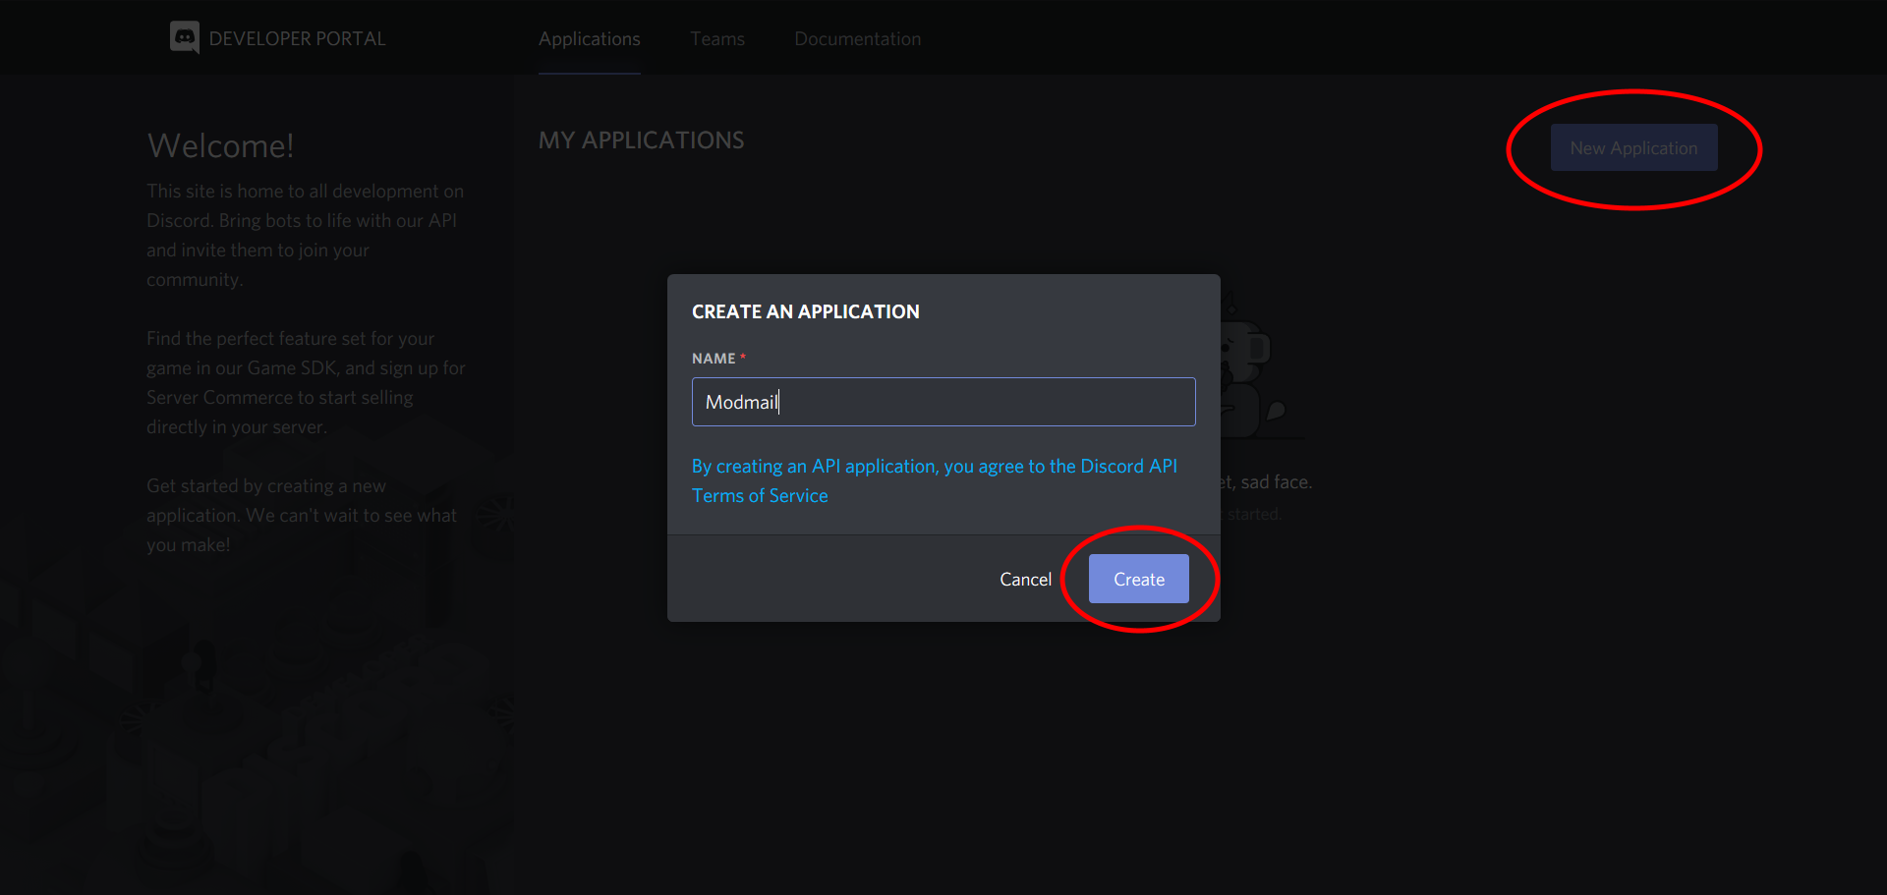1887x895 pixels.
Task: Click the 'Get started by creating' paragraph
Action: point(302,515)
